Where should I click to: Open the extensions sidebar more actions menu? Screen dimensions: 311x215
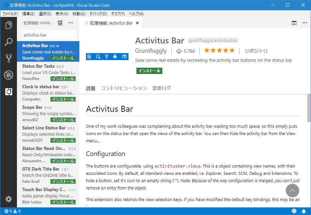71,23
